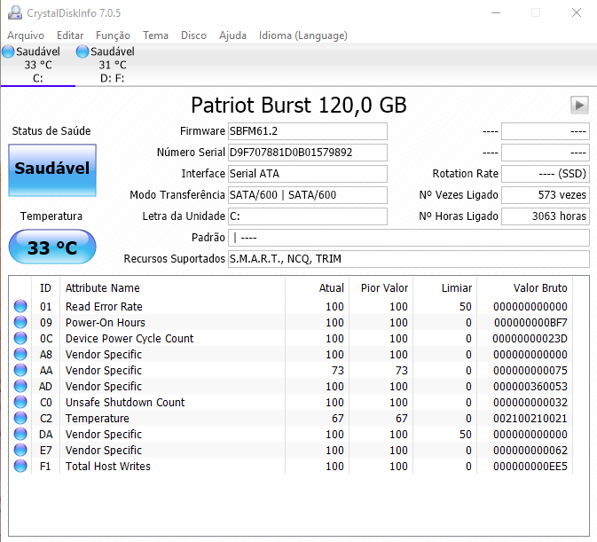Click the status orb of Temperature row

tap(20, 419)
